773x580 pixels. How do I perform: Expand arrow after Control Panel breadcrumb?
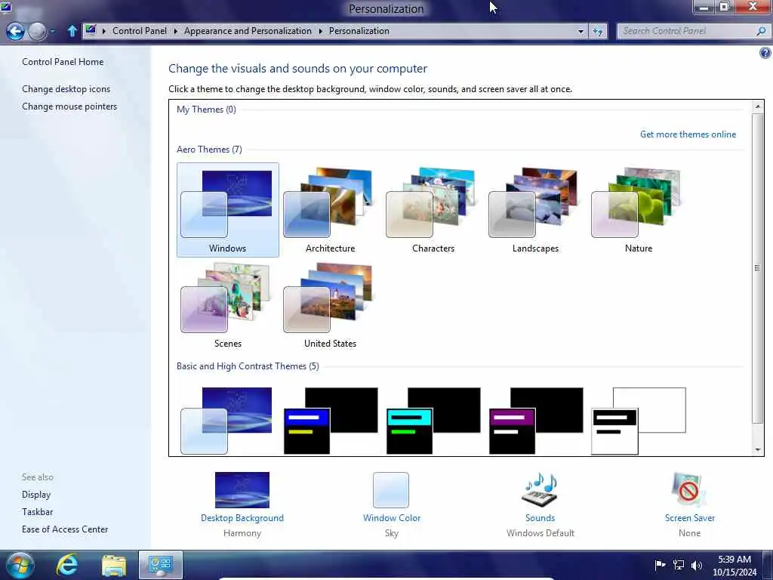175,31
